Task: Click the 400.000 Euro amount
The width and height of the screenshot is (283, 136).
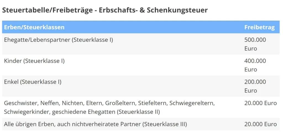Action: coord(255,65)
